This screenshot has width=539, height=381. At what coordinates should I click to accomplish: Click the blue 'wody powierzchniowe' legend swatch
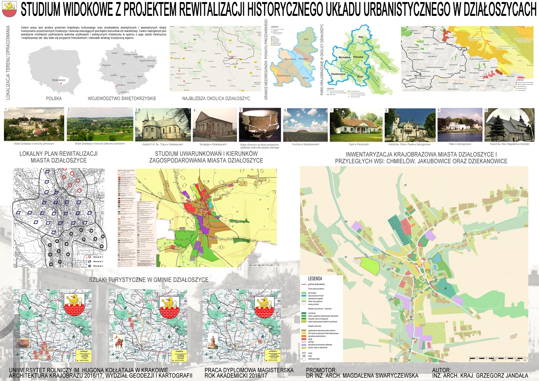click(x=304, y=296)
